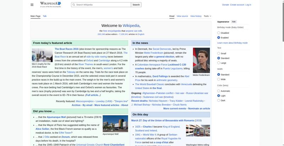Open the View history tab
The image size is (284, 146).
(x=196, y=16)
